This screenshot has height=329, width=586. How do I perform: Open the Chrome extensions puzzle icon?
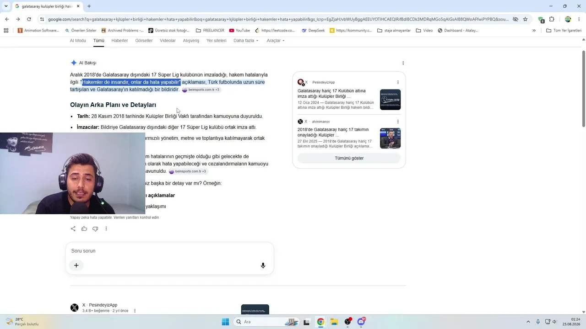click(x=552, y=19)
